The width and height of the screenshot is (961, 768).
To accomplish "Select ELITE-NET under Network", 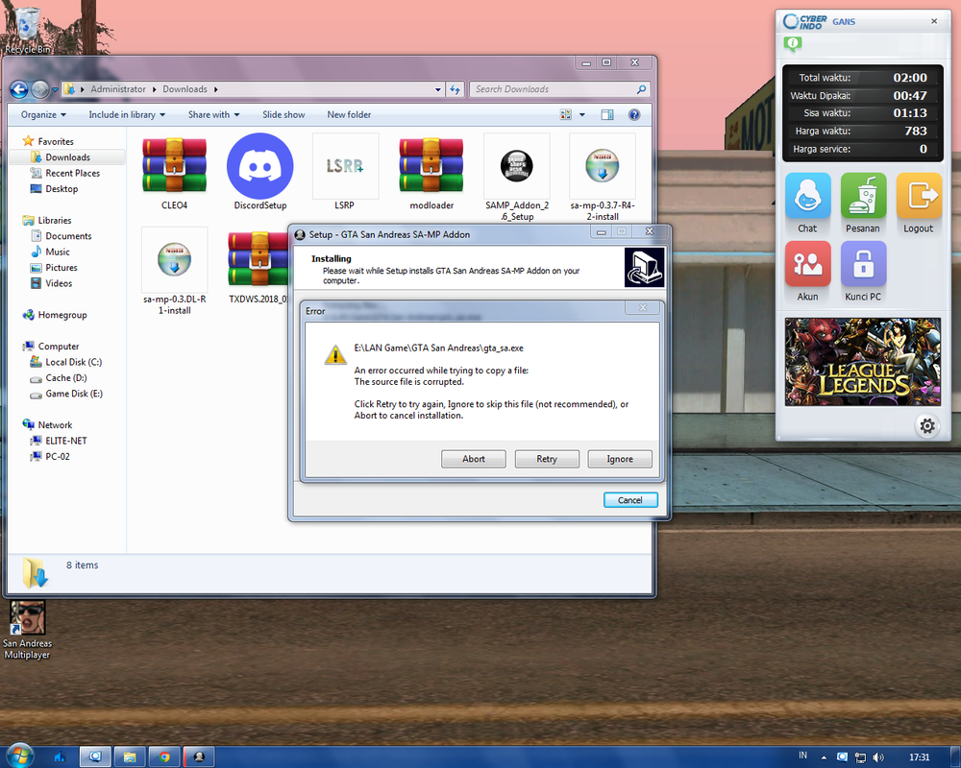I will click(x=65, y=441).
